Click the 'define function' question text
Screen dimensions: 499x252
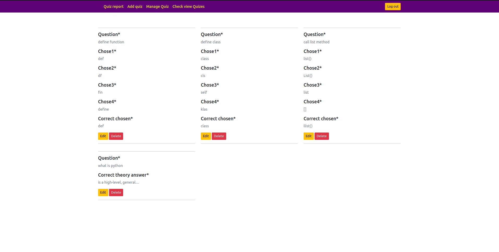(111, 42)
